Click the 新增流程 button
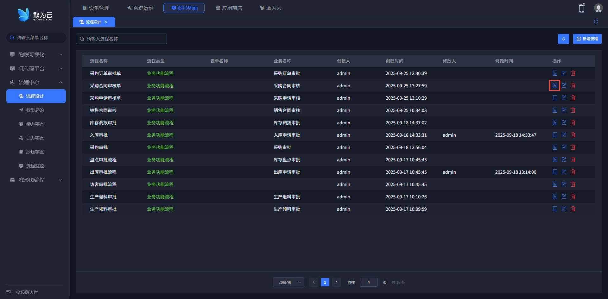 tap(587, 39)
